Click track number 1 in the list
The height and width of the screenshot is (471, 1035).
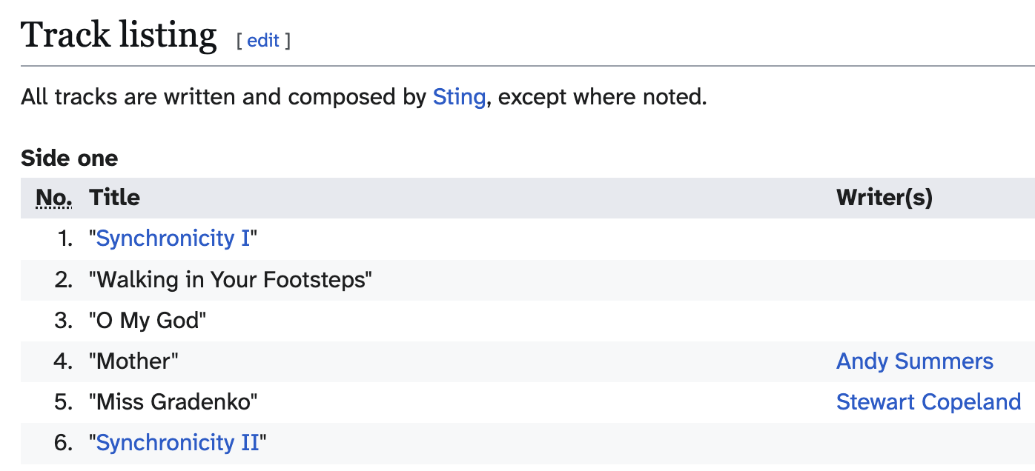click(x=65, y=238)
